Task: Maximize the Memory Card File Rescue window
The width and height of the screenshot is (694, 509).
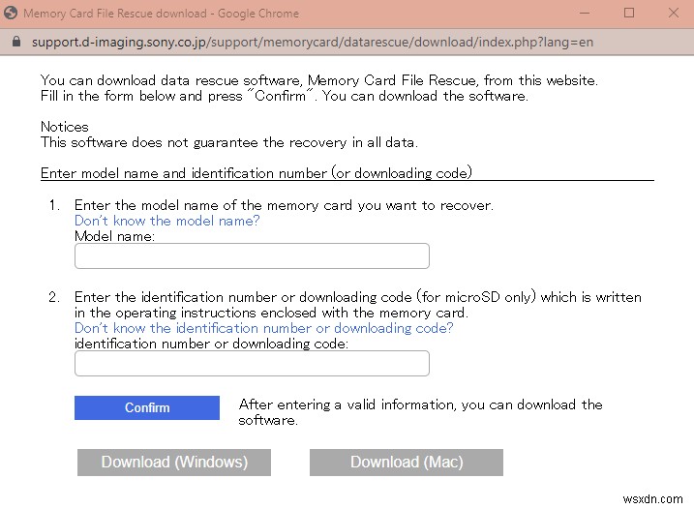Action: 629,14
